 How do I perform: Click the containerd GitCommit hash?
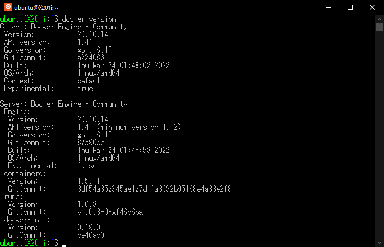point(154,189)
